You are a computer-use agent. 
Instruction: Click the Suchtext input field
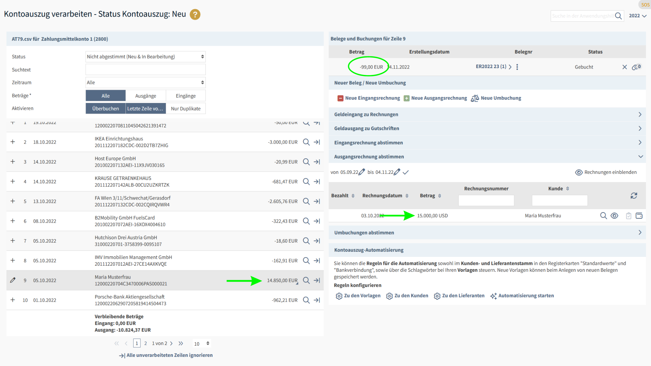[x=145, y=69]
